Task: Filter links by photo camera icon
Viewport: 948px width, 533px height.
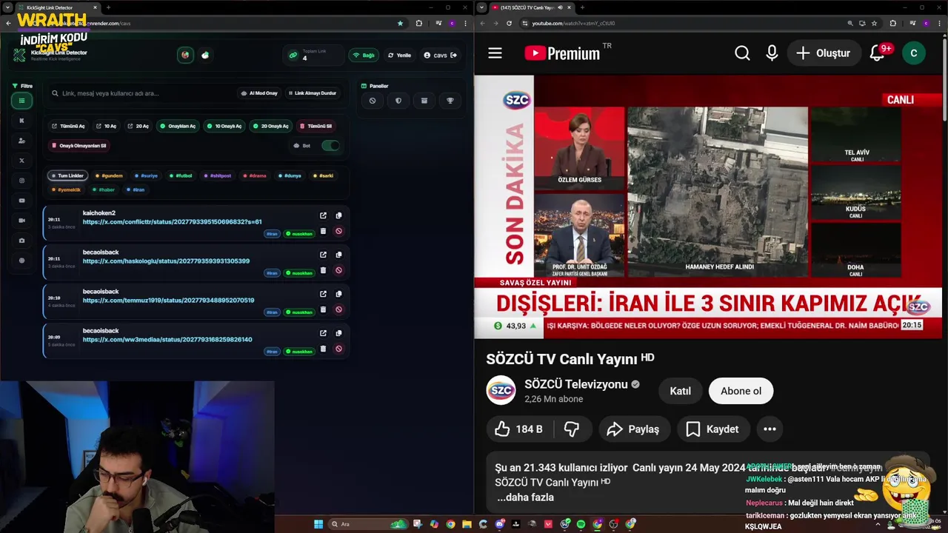Action: click(x=21, y=241)
